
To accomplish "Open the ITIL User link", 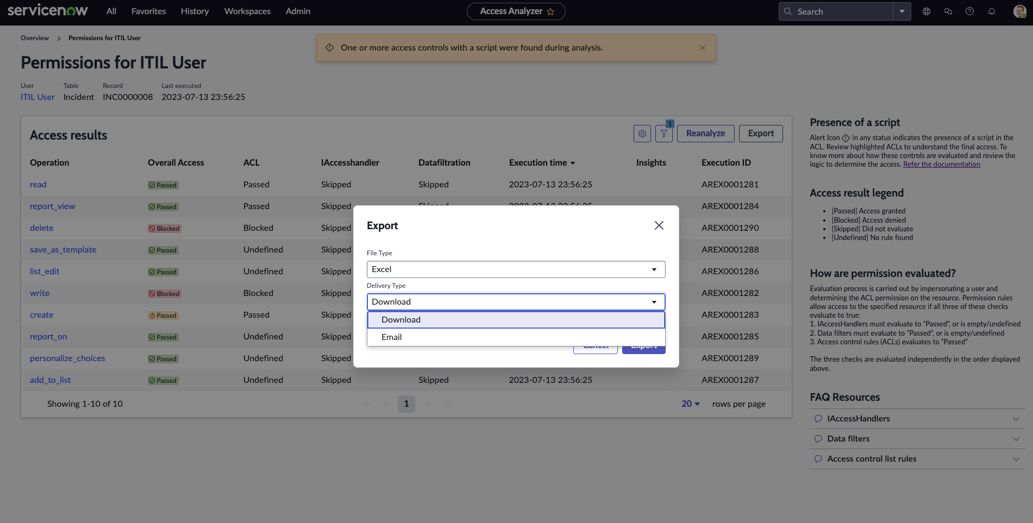I will [37, 97].
